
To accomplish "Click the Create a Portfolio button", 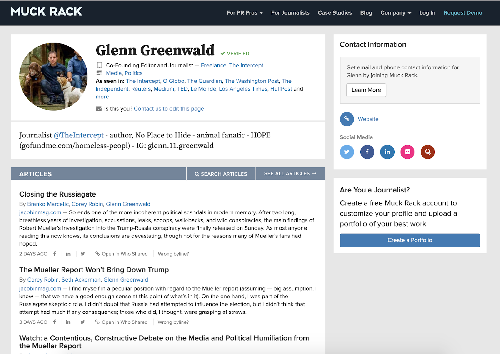I will (x=410, y=240).
